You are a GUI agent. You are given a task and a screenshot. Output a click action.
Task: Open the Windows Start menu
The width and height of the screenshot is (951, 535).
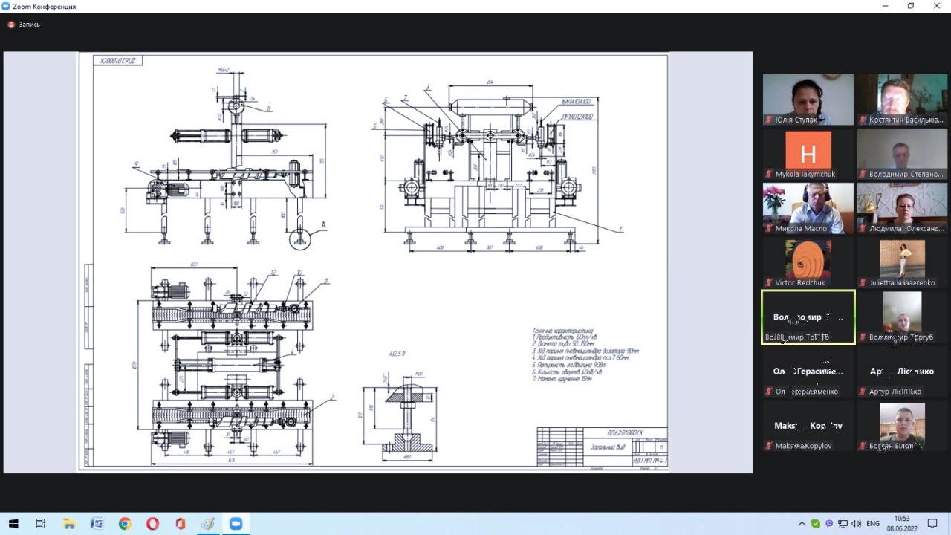13,524
